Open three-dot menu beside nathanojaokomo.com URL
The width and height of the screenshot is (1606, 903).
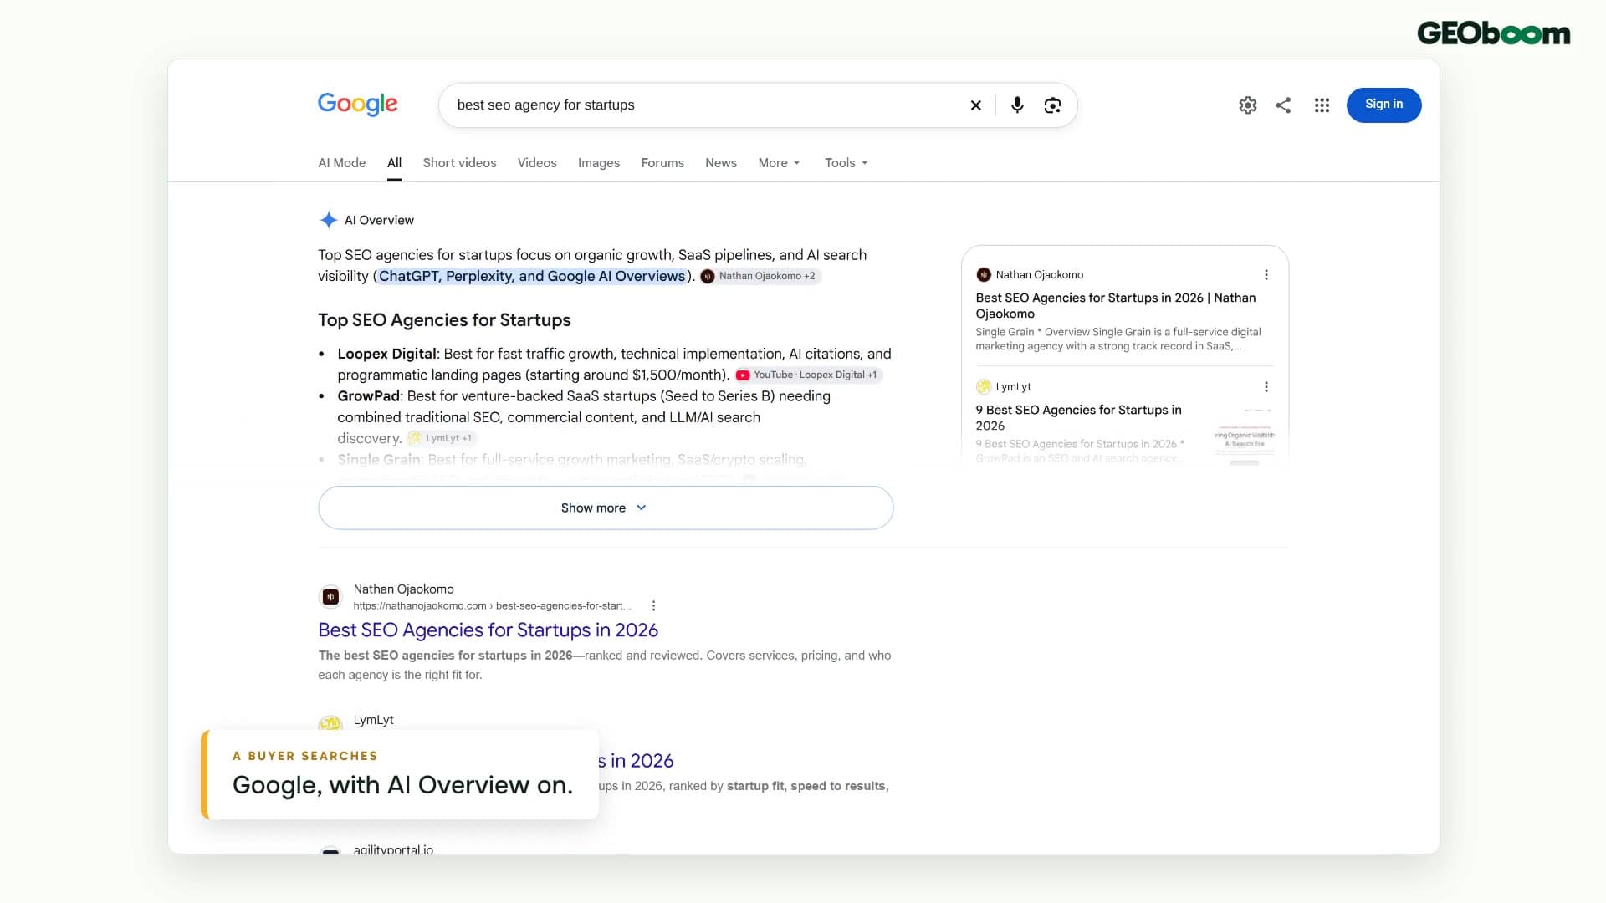[x=653, y=606]
